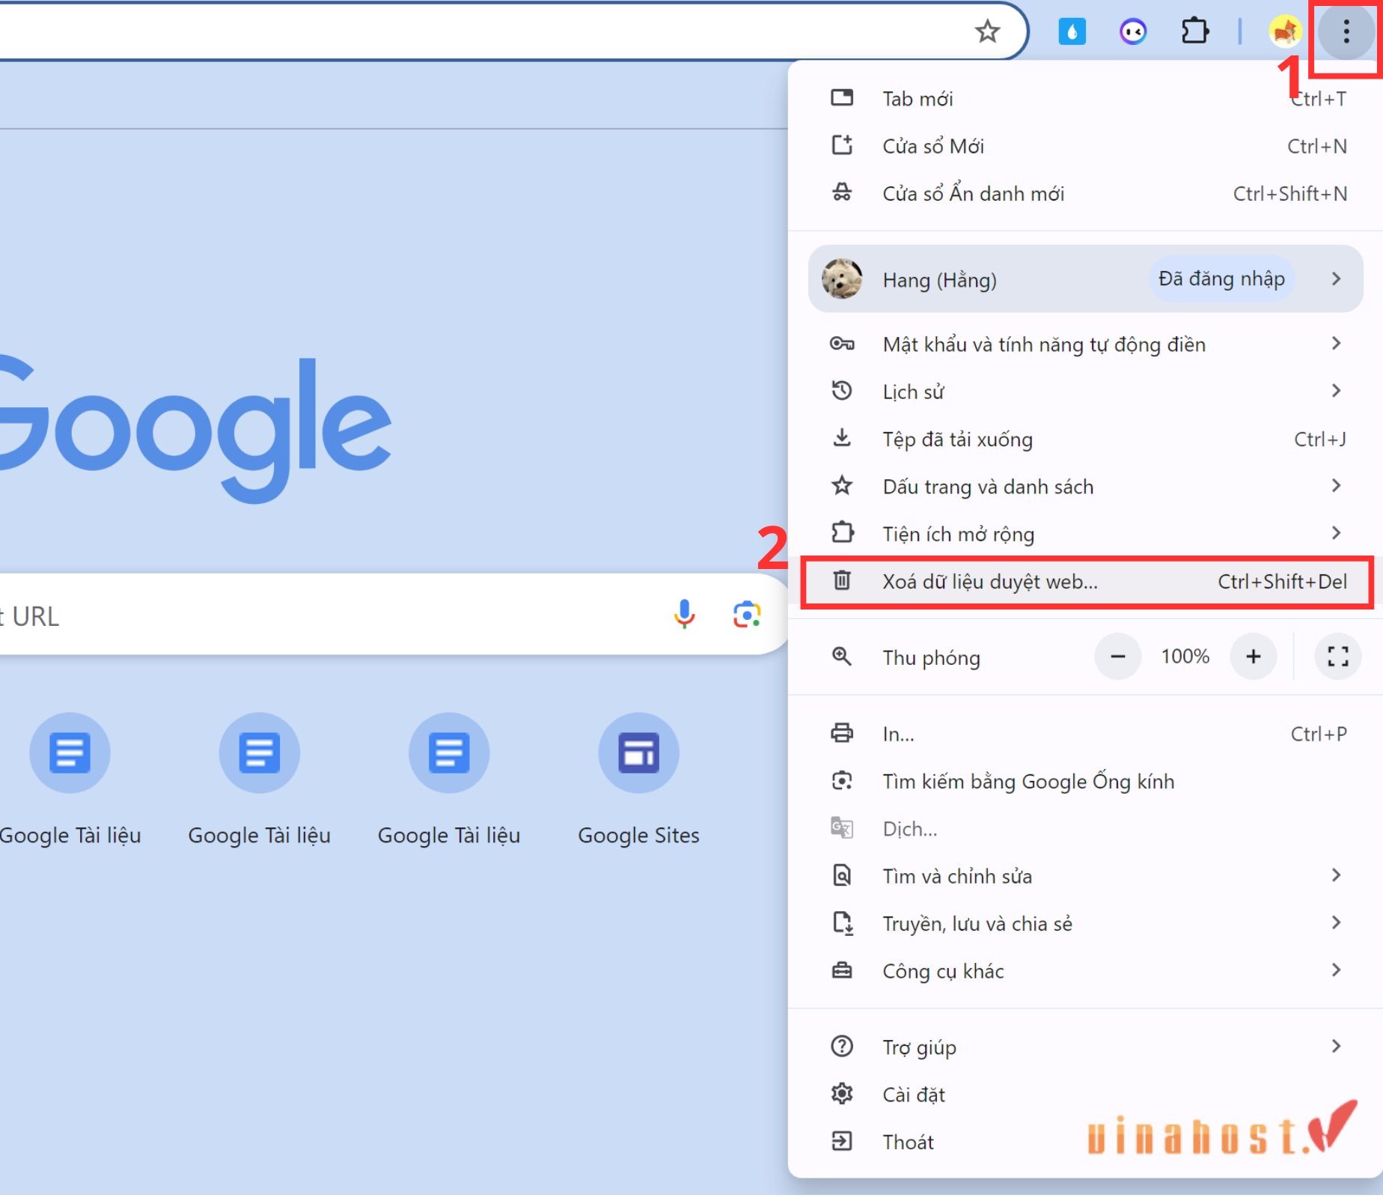Expand the 'Tìm và chỉnh sửa' submenu chevron
The width and height of the screenshot is (1383, 1198).
(x=1336, y=875)
